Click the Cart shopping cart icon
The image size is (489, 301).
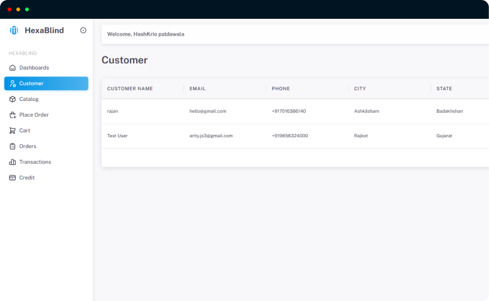(13, 130)
